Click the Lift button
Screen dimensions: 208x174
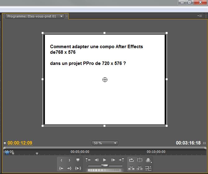131,168
